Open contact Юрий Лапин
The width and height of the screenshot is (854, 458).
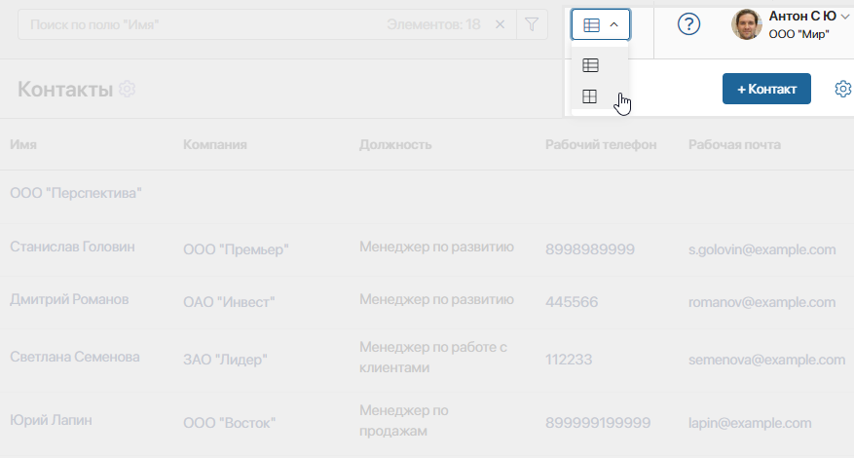click(51, 420)
